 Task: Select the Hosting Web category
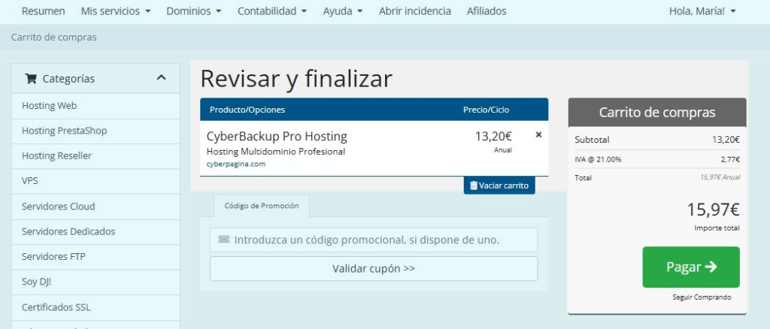coord(95,106)
